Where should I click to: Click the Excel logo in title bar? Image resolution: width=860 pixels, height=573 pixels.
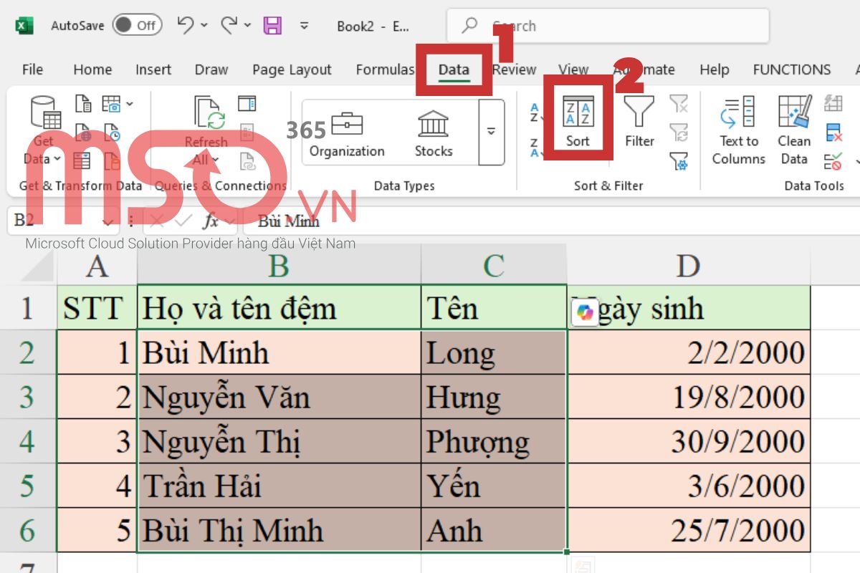click(x=24, y=26)
